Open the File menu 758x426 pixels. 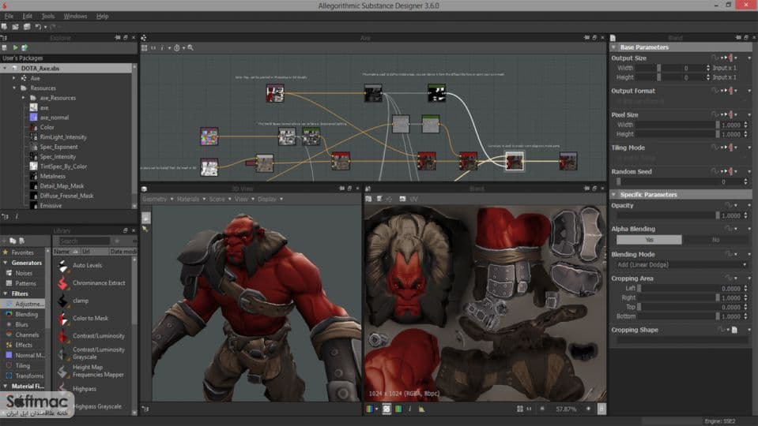(x=9, y=17)
